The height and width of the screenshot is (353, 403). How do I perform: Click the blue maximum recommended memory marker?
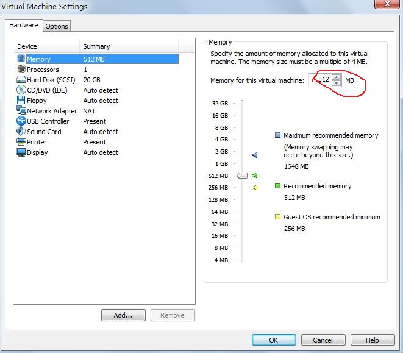(x=255, y=155)
